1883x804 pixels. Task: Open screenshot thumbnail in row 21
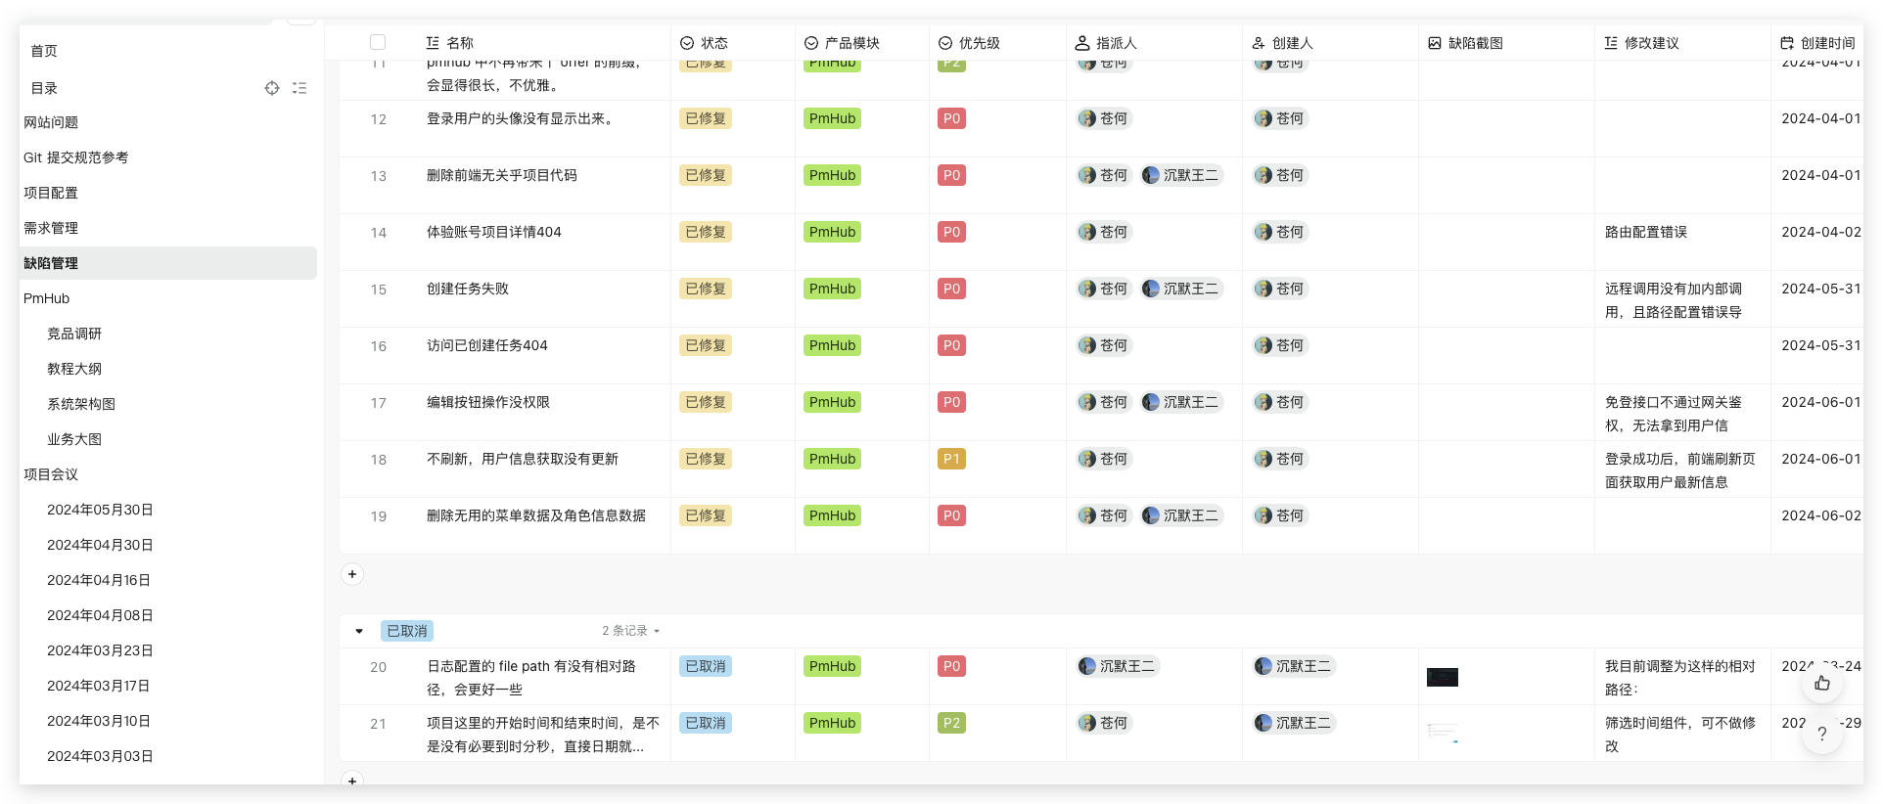tap(1443, 734)
